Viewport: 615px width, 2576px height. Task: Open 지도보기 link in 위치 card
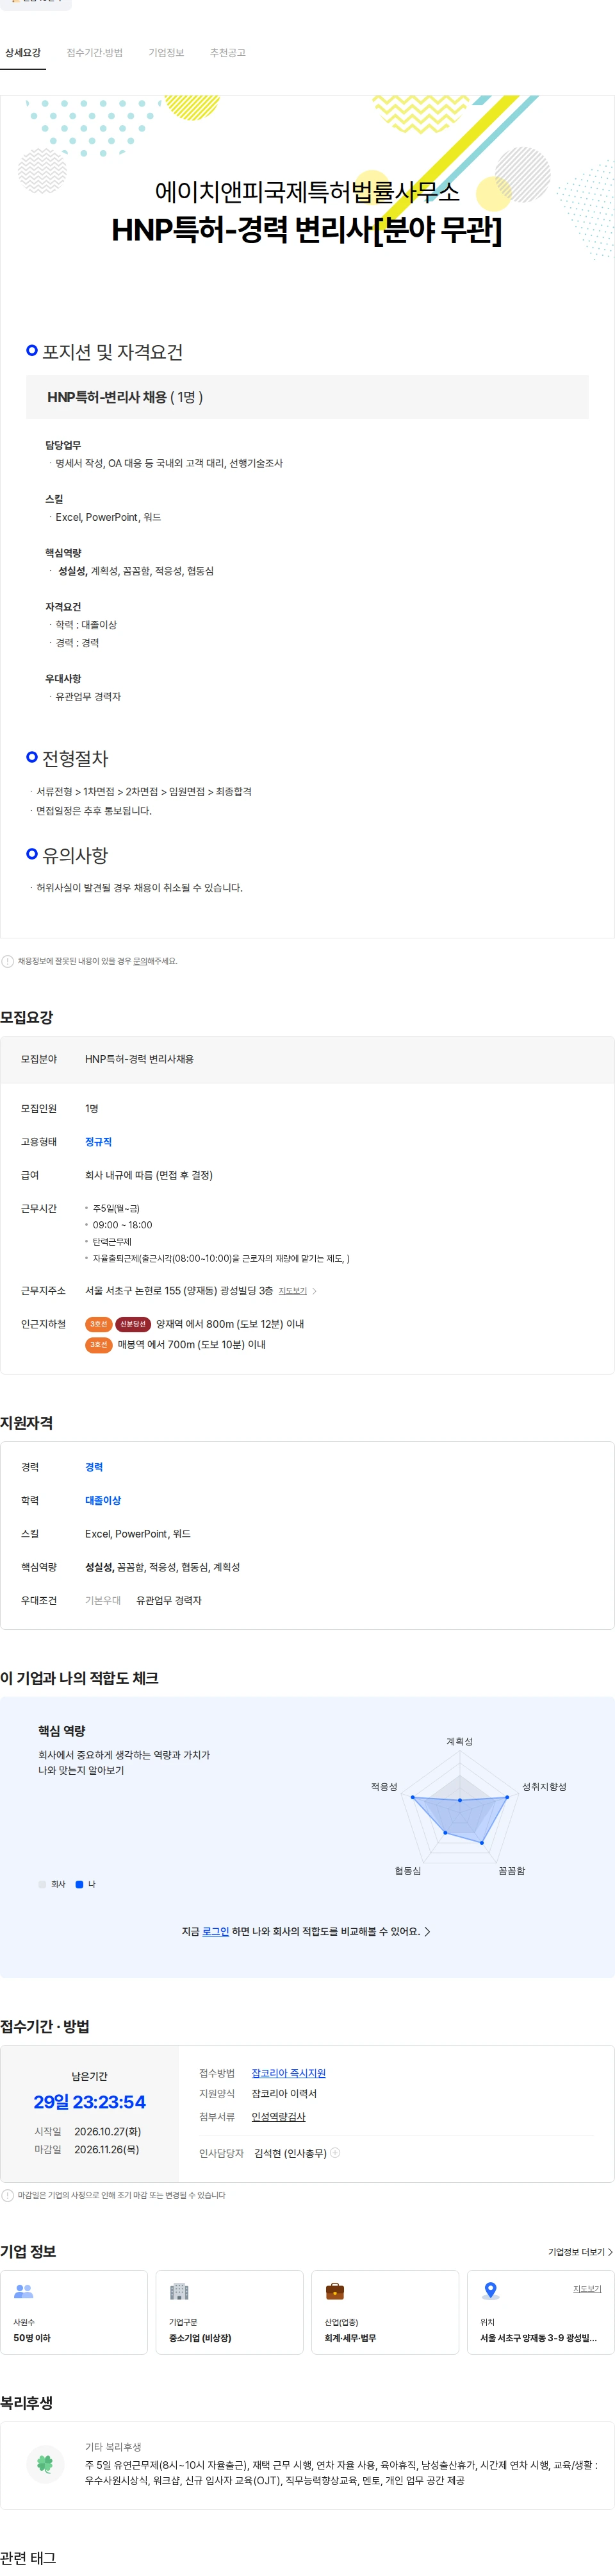[x=587, y=2289]
